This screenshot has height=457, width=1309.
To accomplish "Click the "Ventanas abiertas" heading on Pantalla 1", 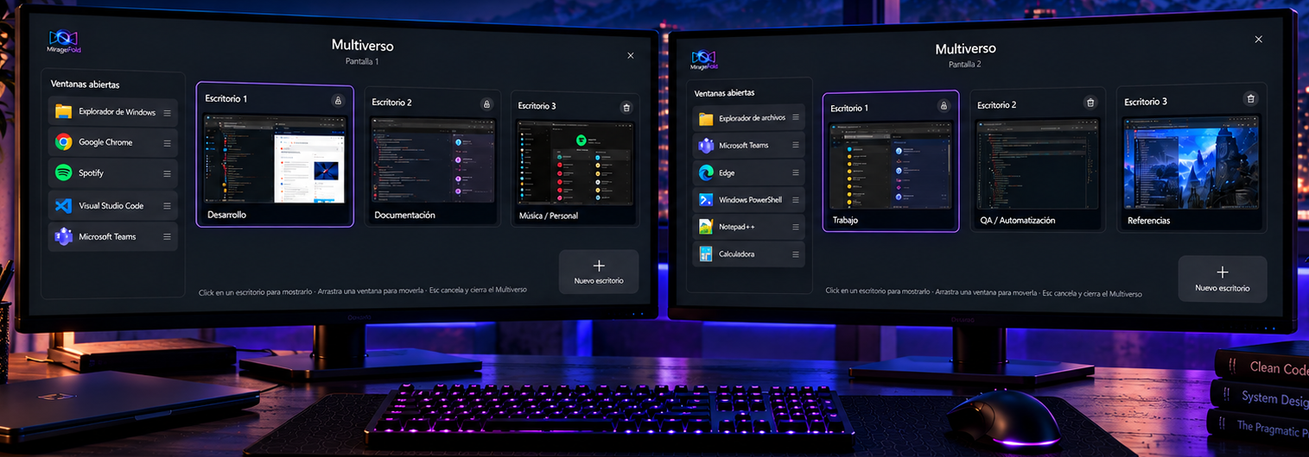I will 86,85.
